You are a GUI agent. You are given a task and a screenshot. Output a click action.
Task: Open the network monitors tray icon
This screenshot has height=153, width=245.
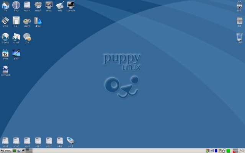[x=224, y=151]
